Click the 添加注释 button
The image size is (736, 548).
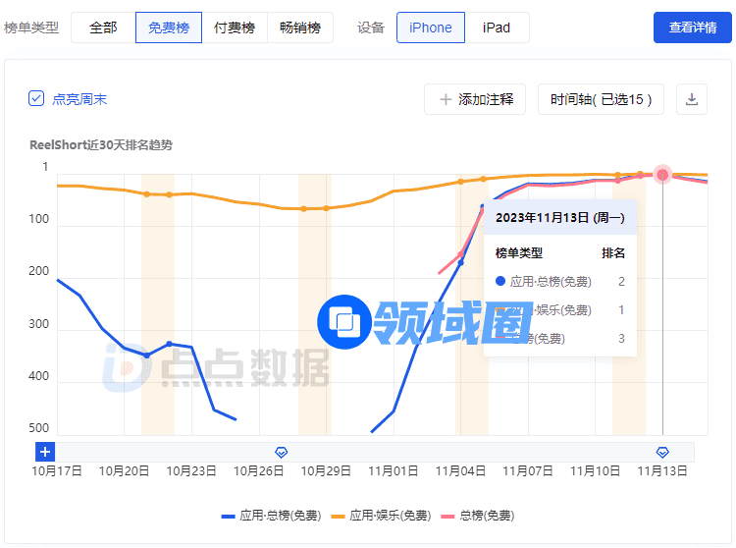(475, 99)
